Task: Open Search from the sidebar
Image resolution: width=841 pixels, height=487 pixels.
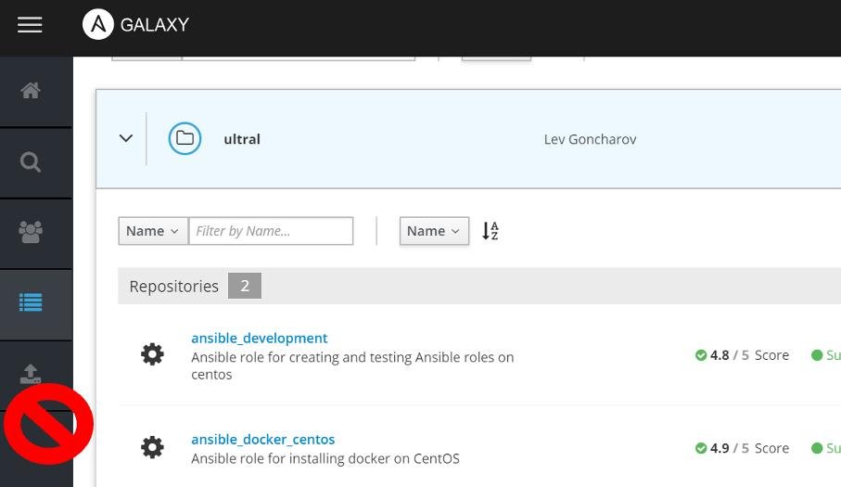Action: 31,162
